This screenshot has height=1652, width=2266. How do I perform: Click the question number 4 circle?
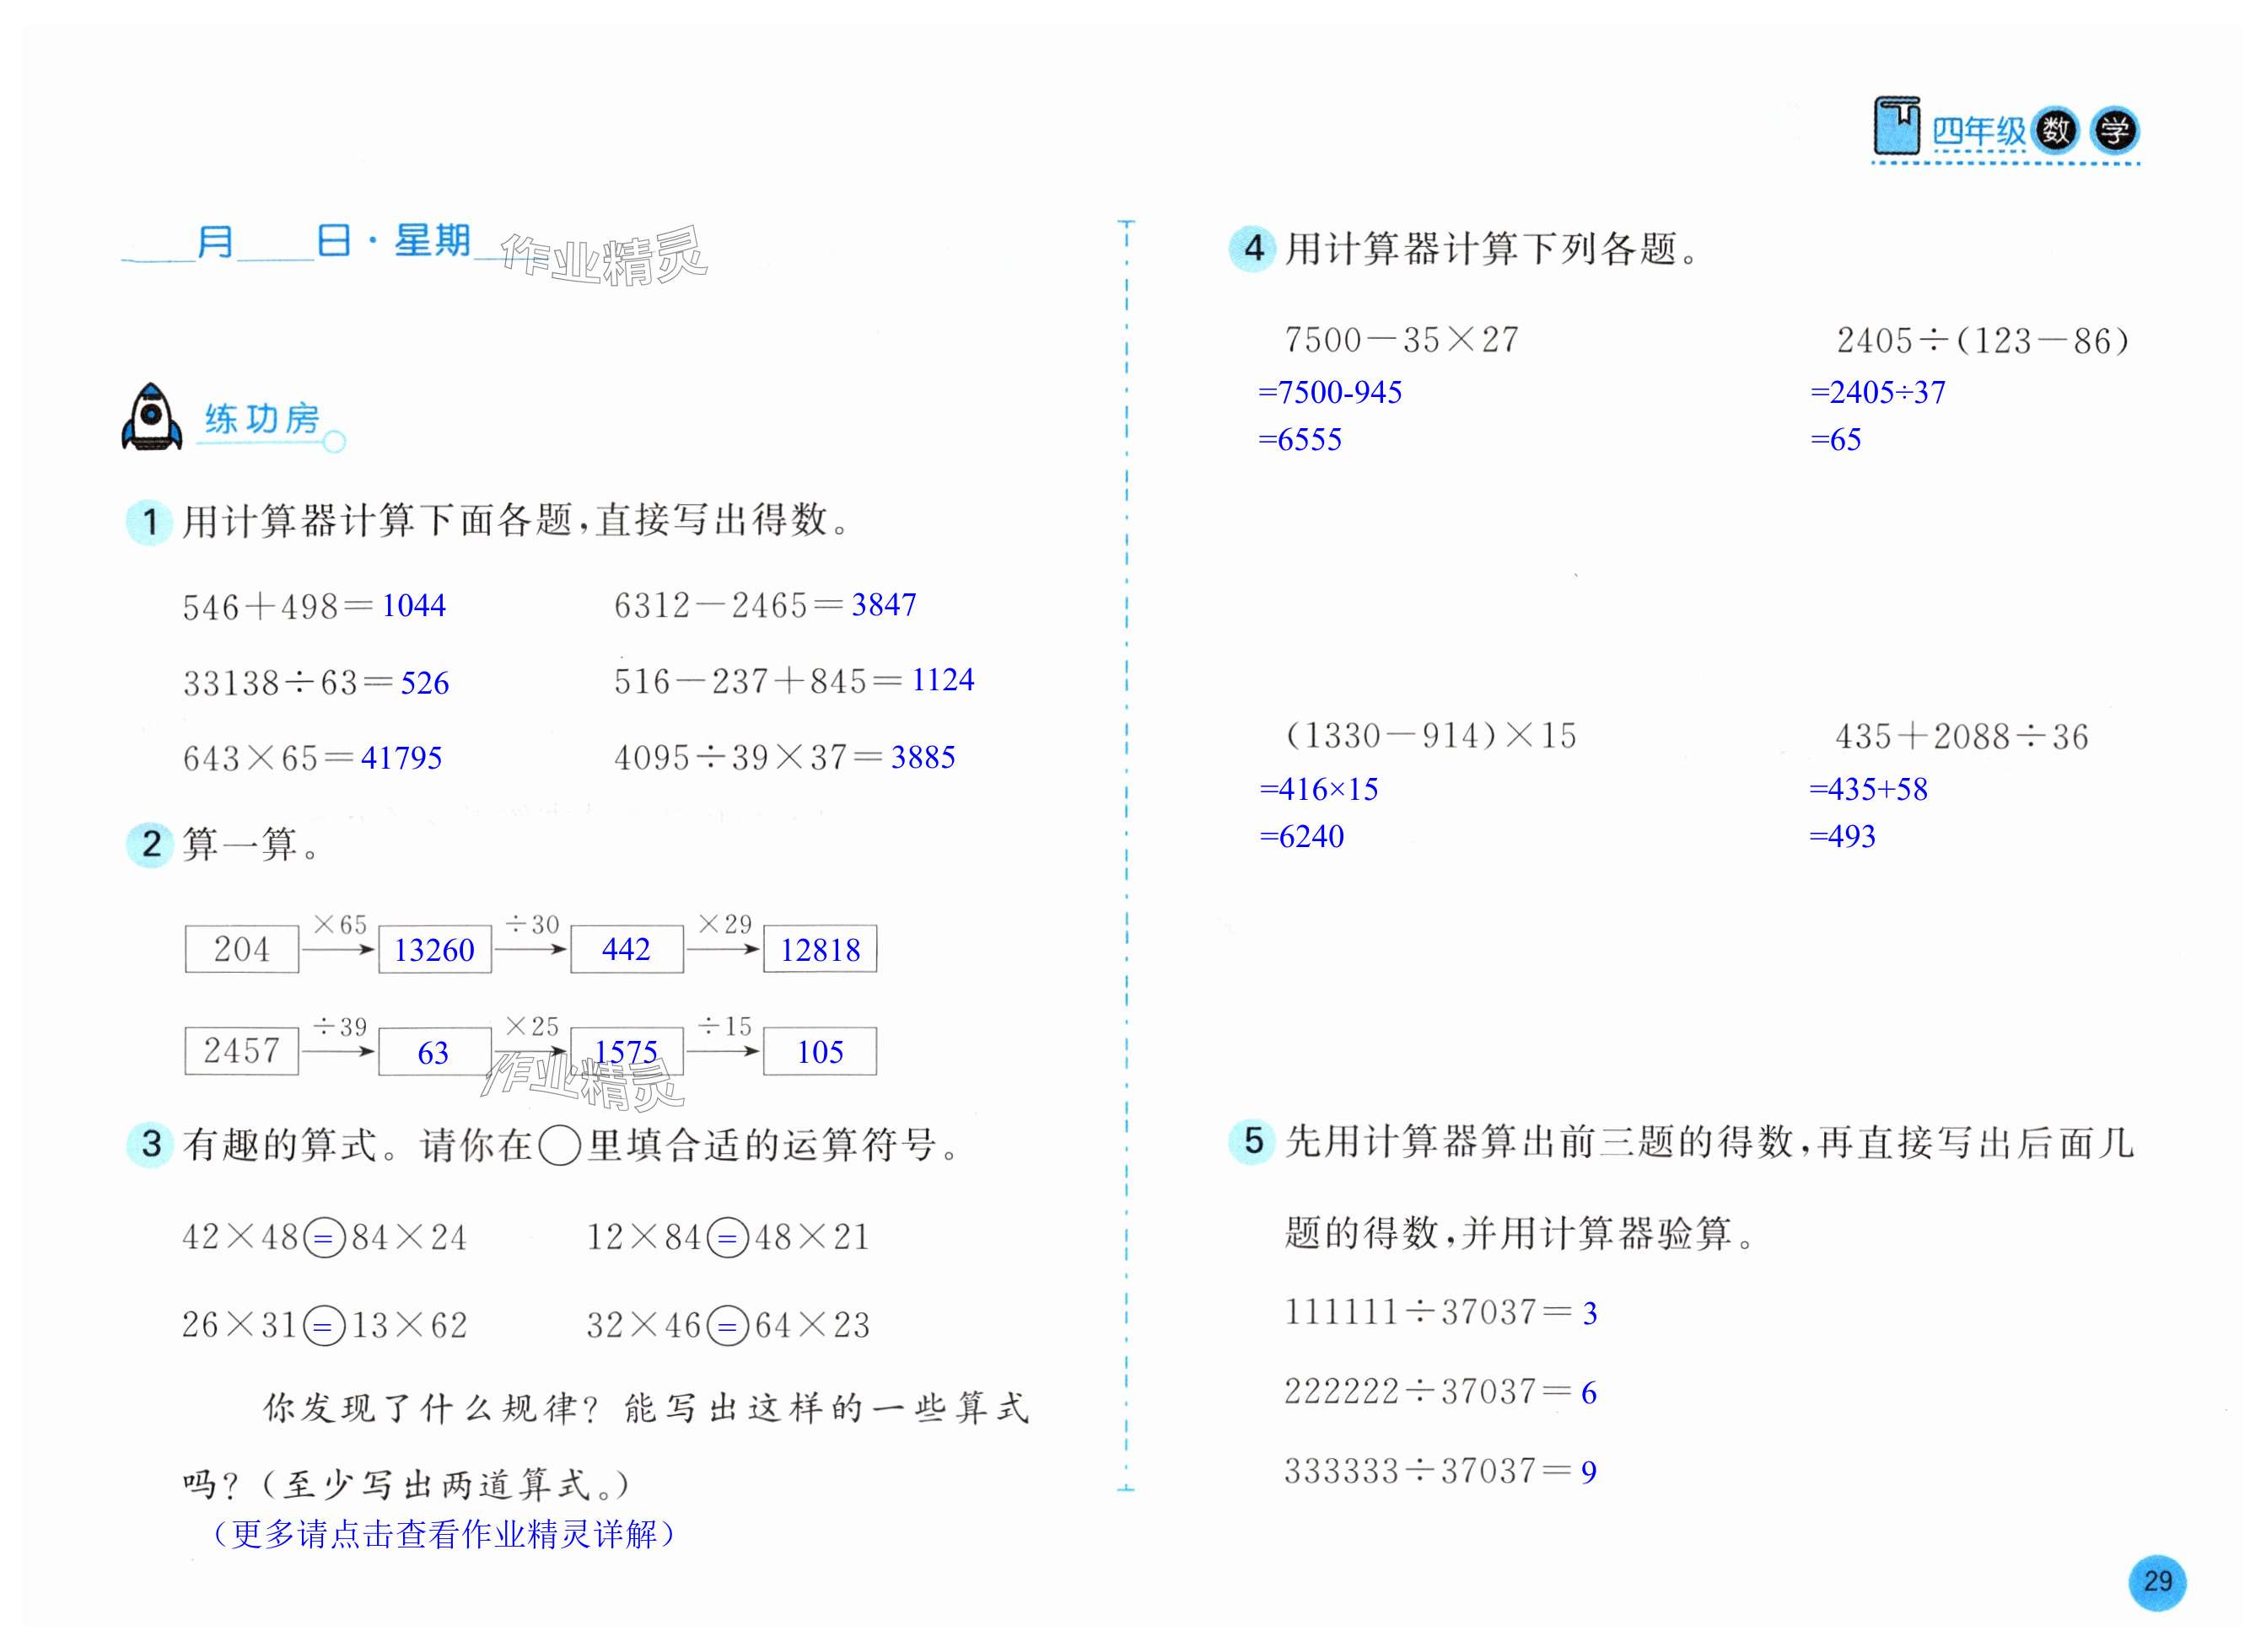point(1252,247)
